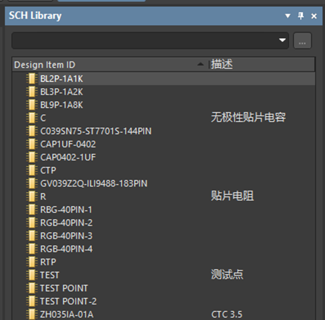Viewport: 325px width, 320px height.
Task: Select the ZH035IA-01A component
Action: pyautogui.click(x=67, y=314)
